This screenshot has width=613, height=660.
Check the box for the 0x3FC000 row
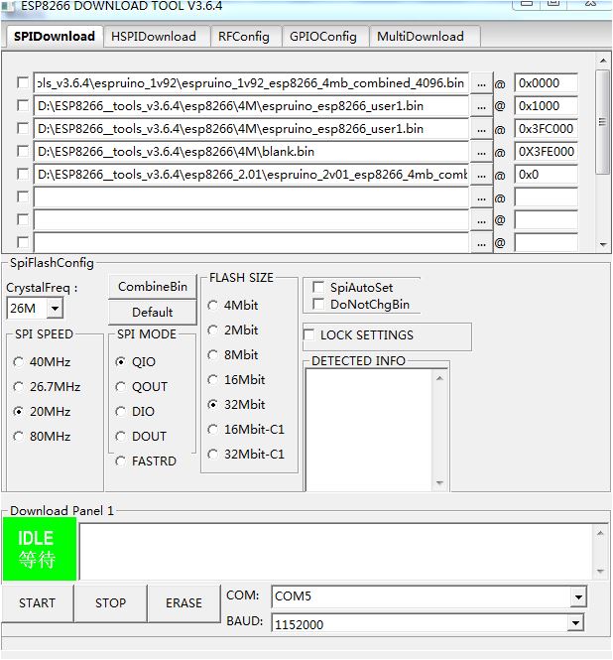click(x=23, y=128)
